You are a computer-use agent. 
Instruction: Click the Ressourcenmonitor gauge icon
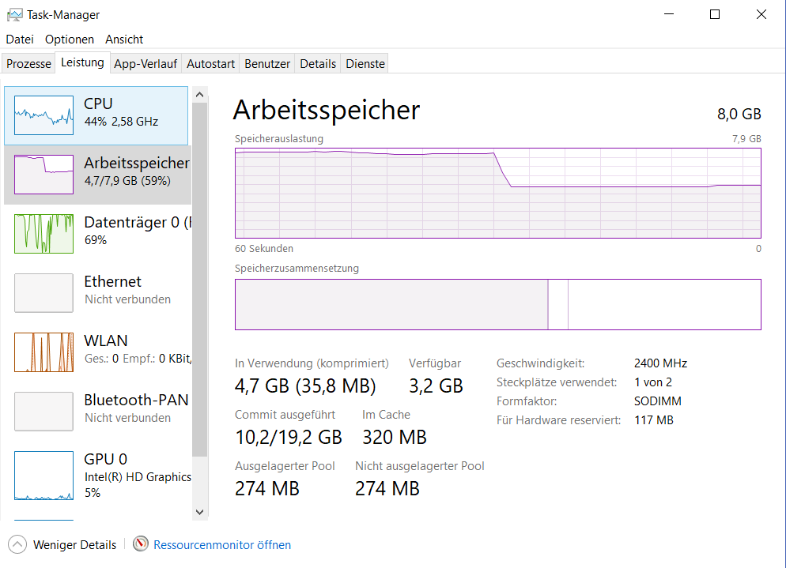point(141,544)
